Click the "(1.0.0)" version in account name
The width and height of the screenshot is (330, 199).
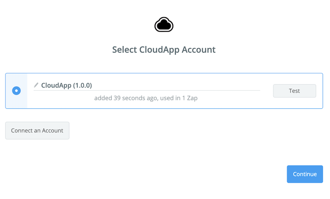coord(81,85)
